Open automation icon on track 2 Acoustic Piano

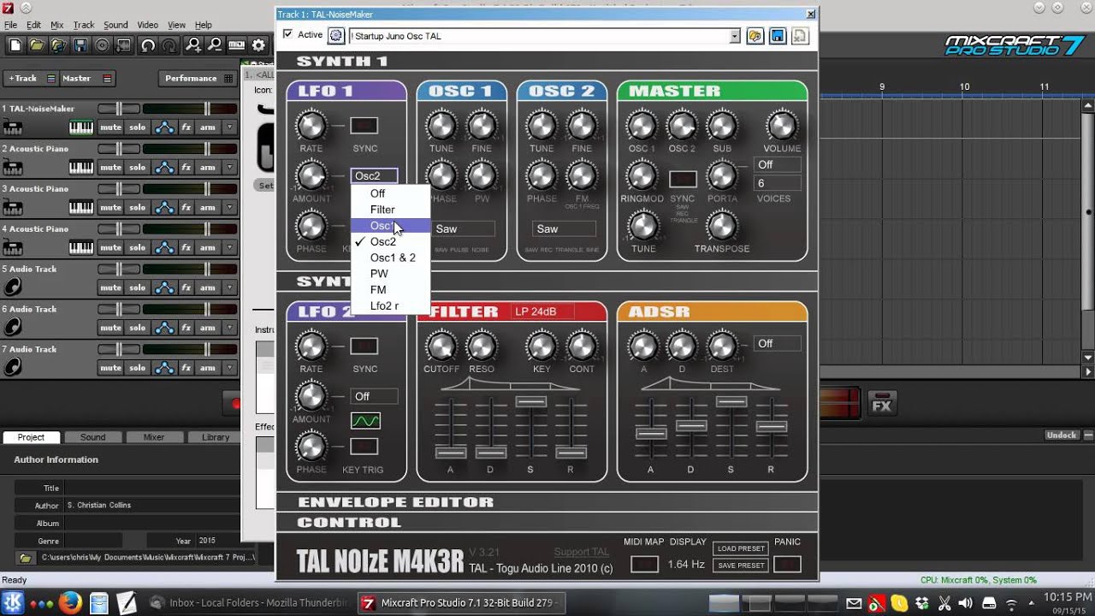coord(164,168)
